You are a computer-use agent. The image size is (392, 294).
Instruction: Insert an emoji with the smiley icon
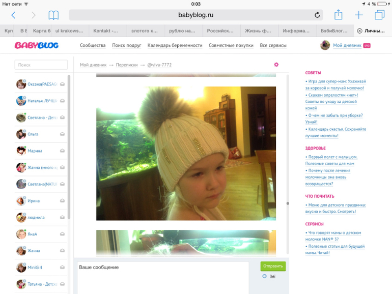265,276
